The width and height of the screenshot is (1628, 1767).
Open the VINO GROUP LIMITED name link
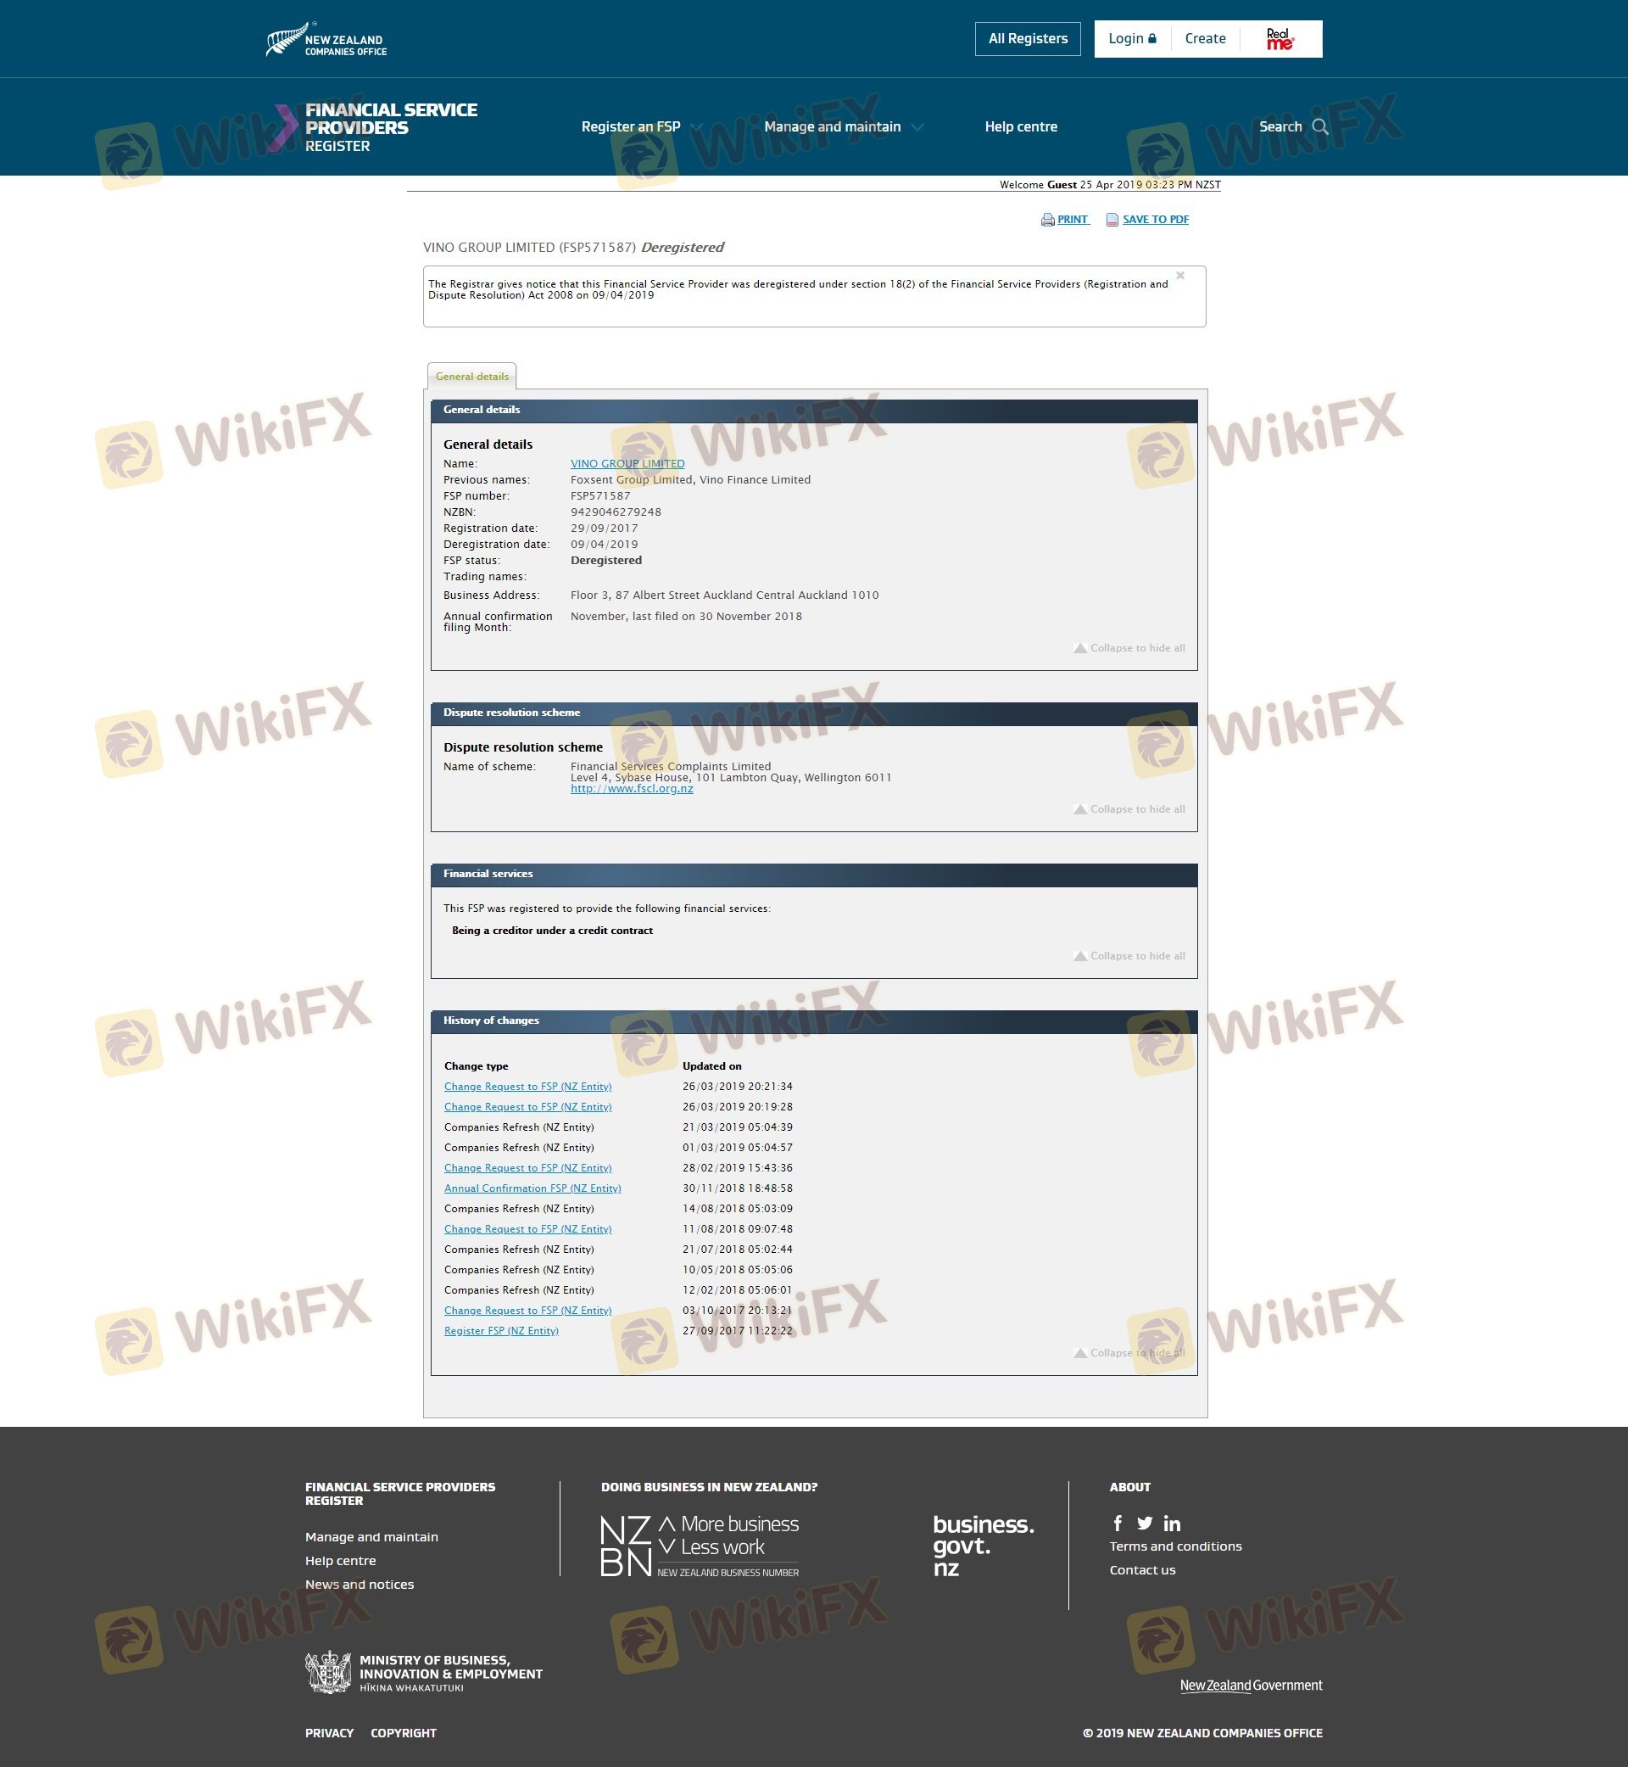(627, 463)
